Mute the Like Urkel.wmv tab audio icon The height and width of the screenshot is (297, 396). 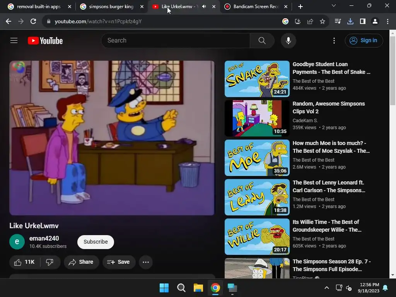[x=204, y=7]
